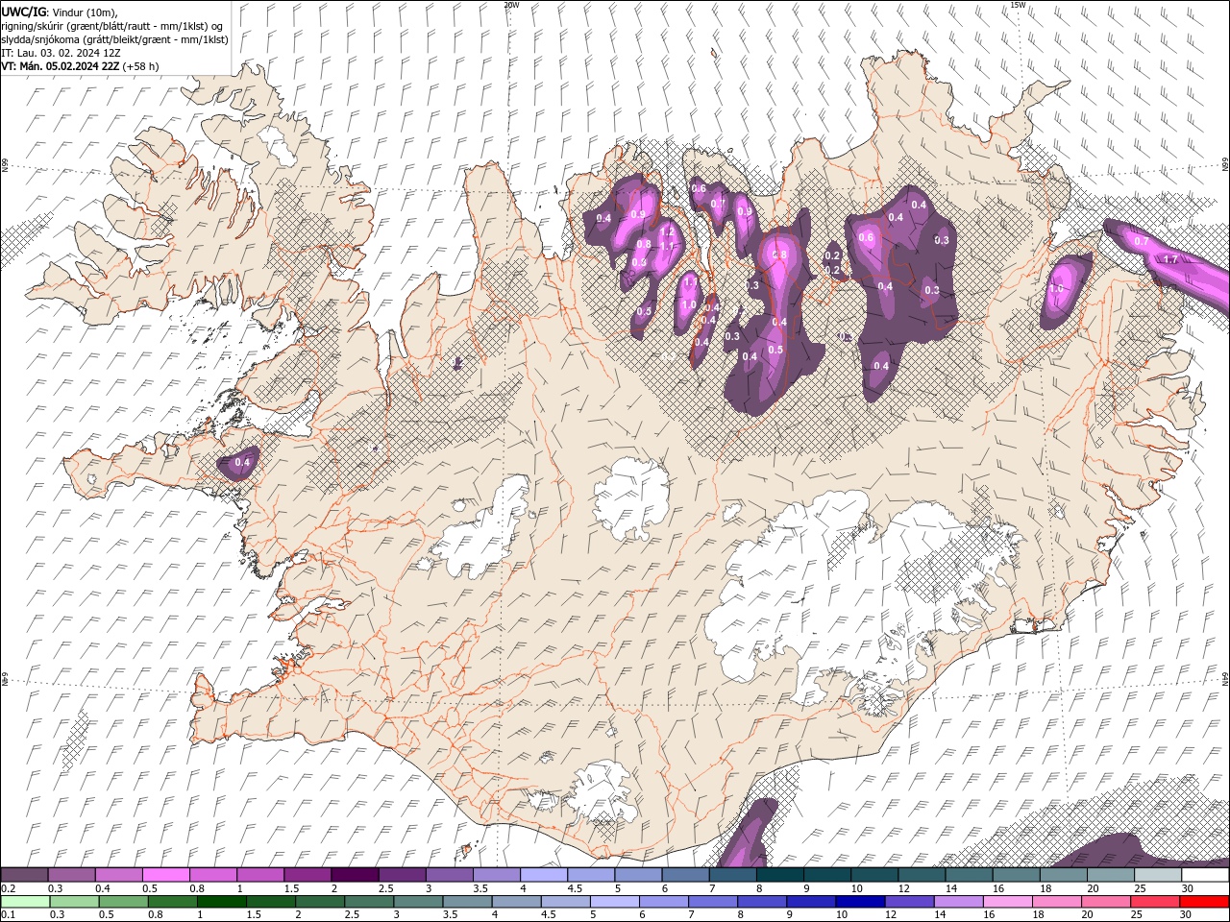The image size is (1230, 922).
Task: Click the '(+58 h)' forecast offset text
Action: 141,66
